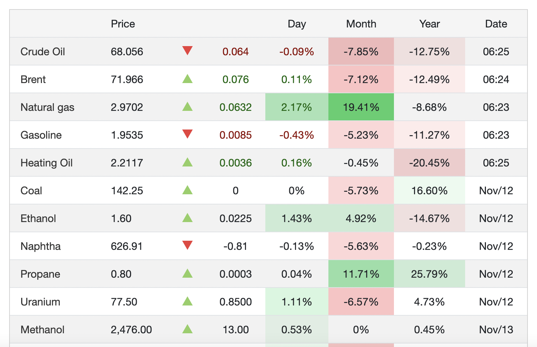Image resolution: width=537 pixels, height=347 pixels.
Task: Open the Brent commodity link
Action: click(33, 80)
